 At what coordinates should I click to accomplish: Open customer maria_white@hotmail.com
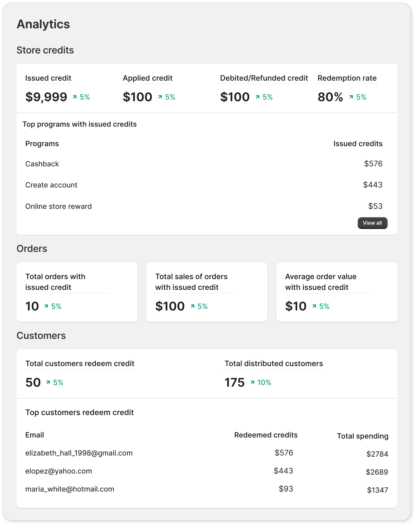pos(70,489)
